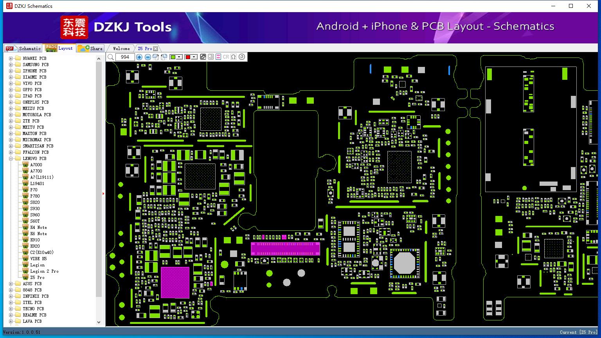Select Z5 Pro in the LENOVO tree
This screenshot has width=601, height=338.
click(37, 277)
